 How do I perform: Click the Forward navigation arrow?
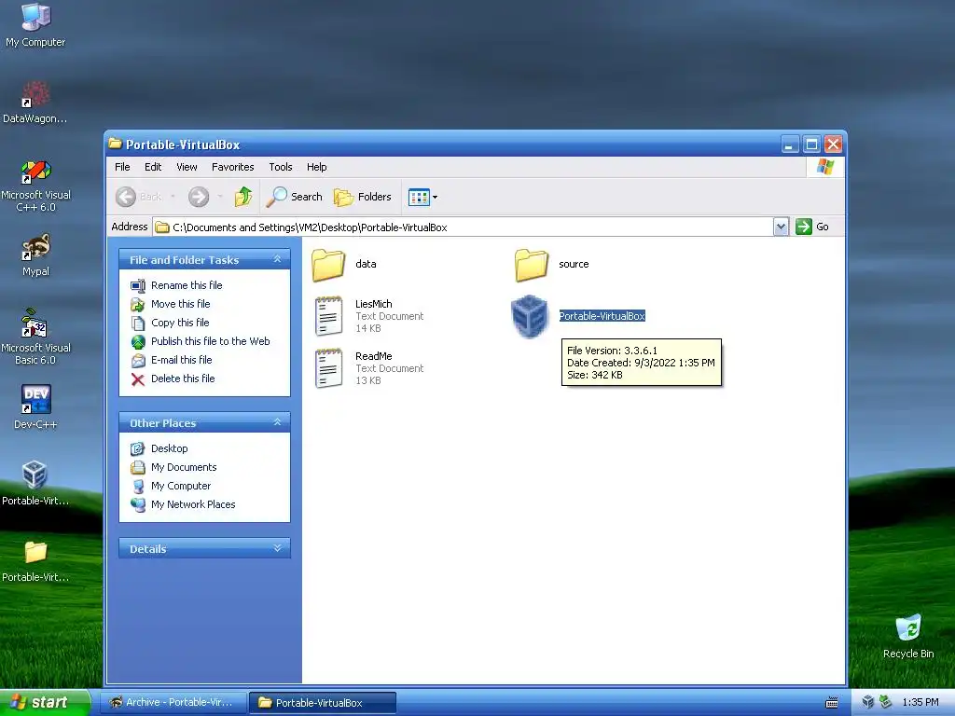click(199, 197)
